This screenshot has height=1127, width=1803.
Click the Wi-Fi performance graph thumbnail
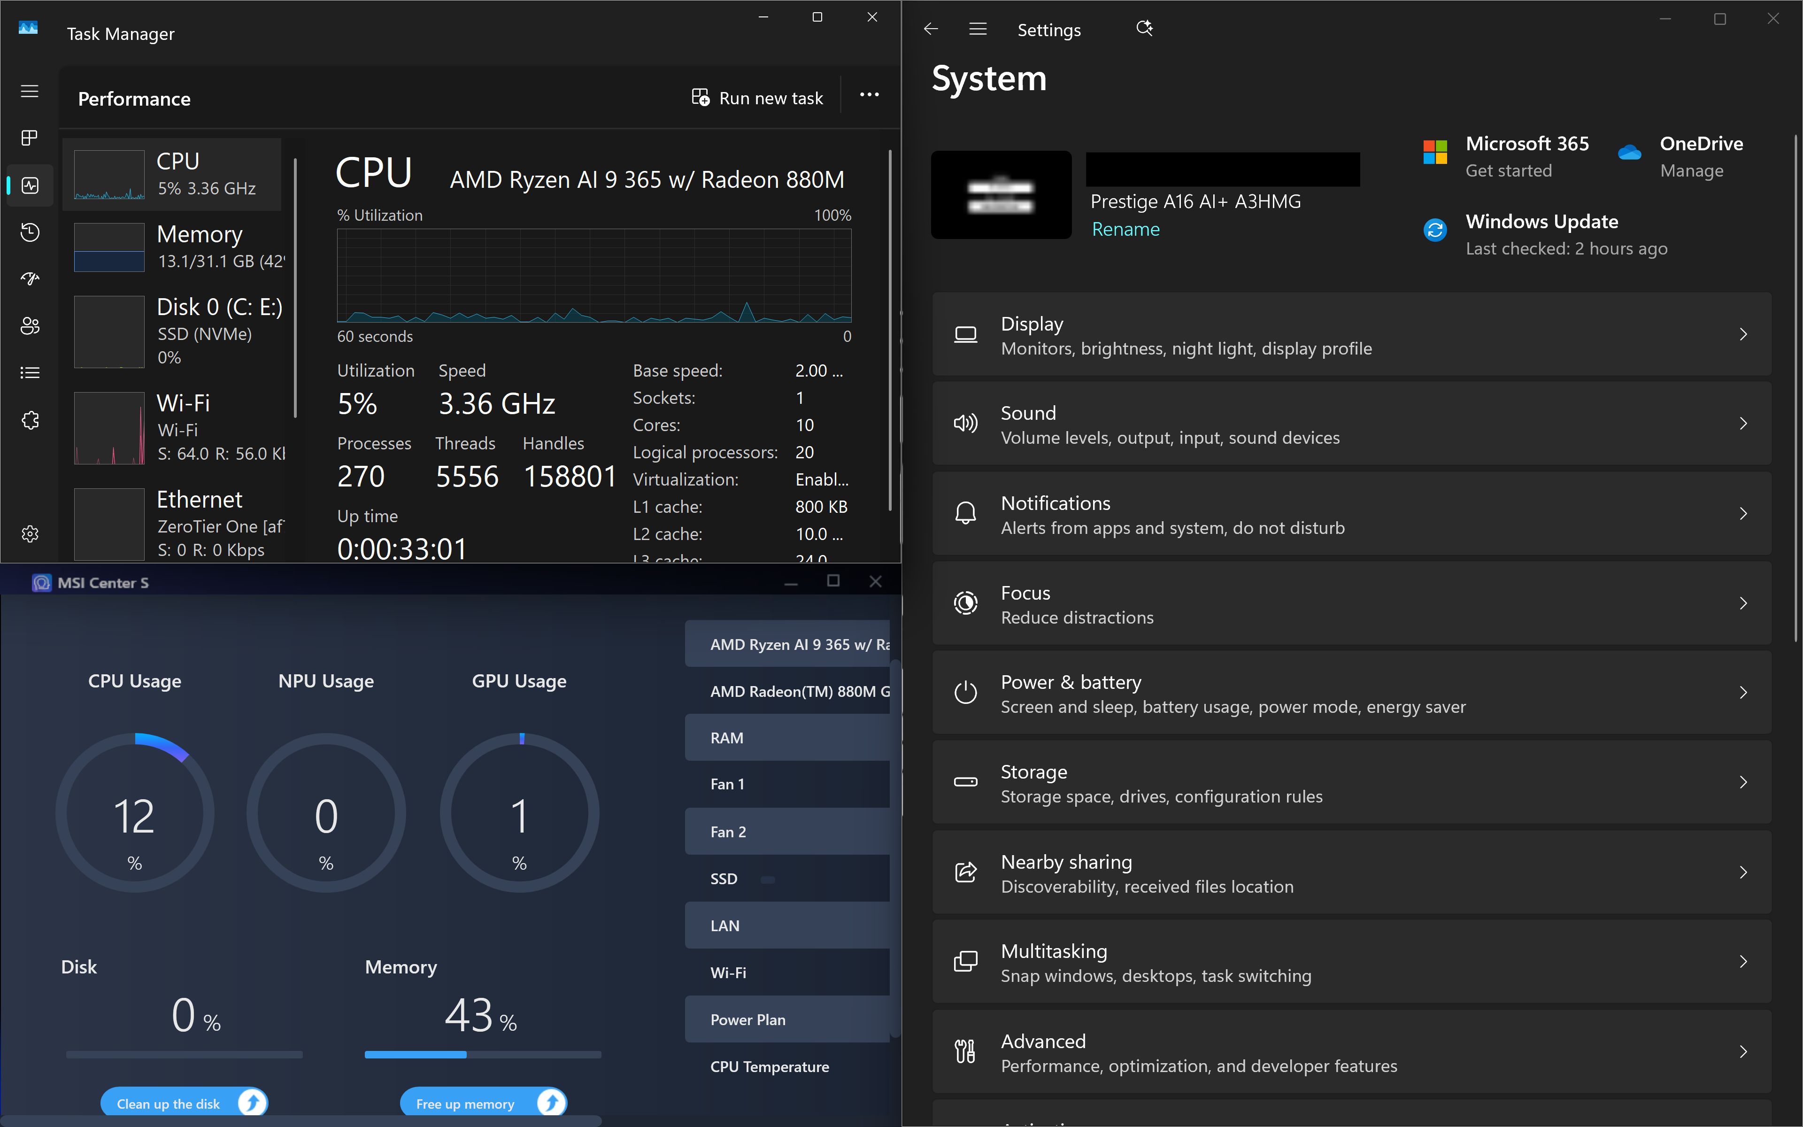(x=109, y=429)
